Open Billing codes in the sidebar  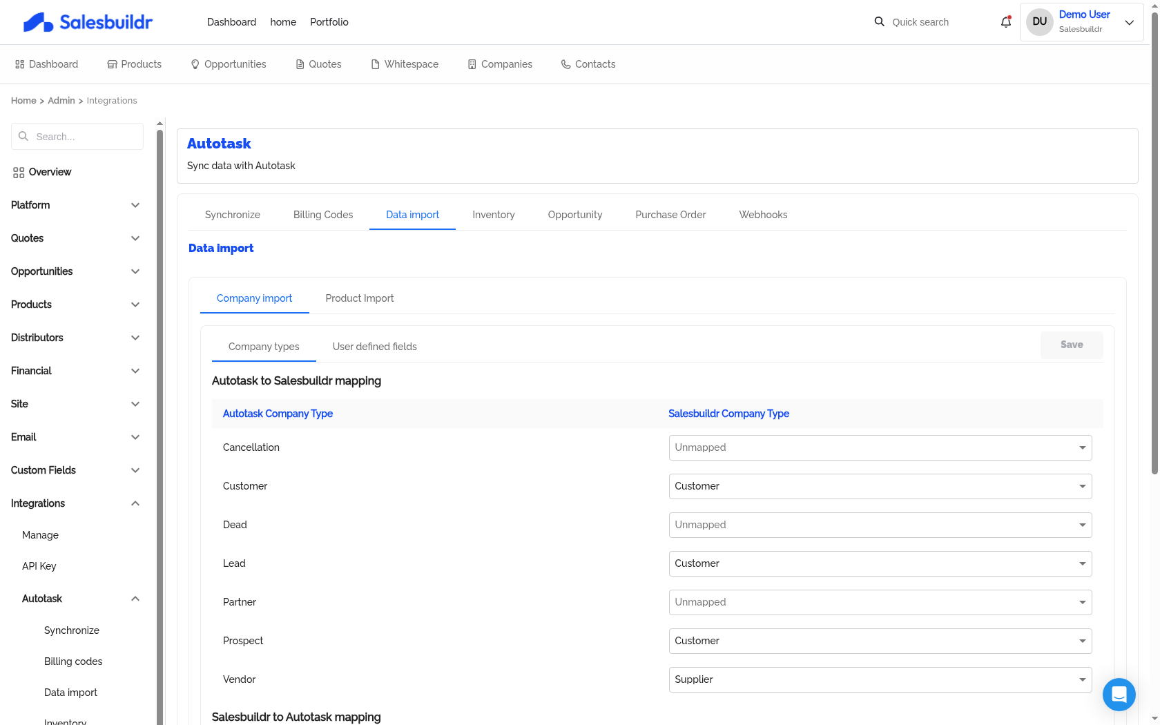[73, 661]
